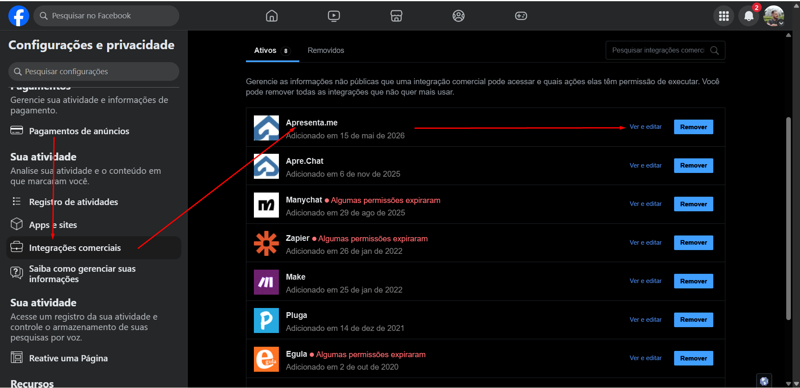This screenshot has height=388, width=800.
Task: Focus the Pesquisar integrações comerciais field
Action: pos(665,50)
